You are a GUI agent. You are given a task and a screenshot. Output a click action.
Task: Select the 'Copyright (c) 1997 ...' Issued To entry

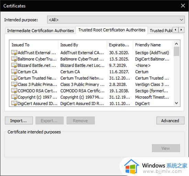(37, 97)
